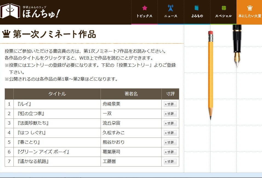The width and height of the screenshot is (262, 178).
Task: Click the yellow pencil image
Action: (x=210, y=75)
